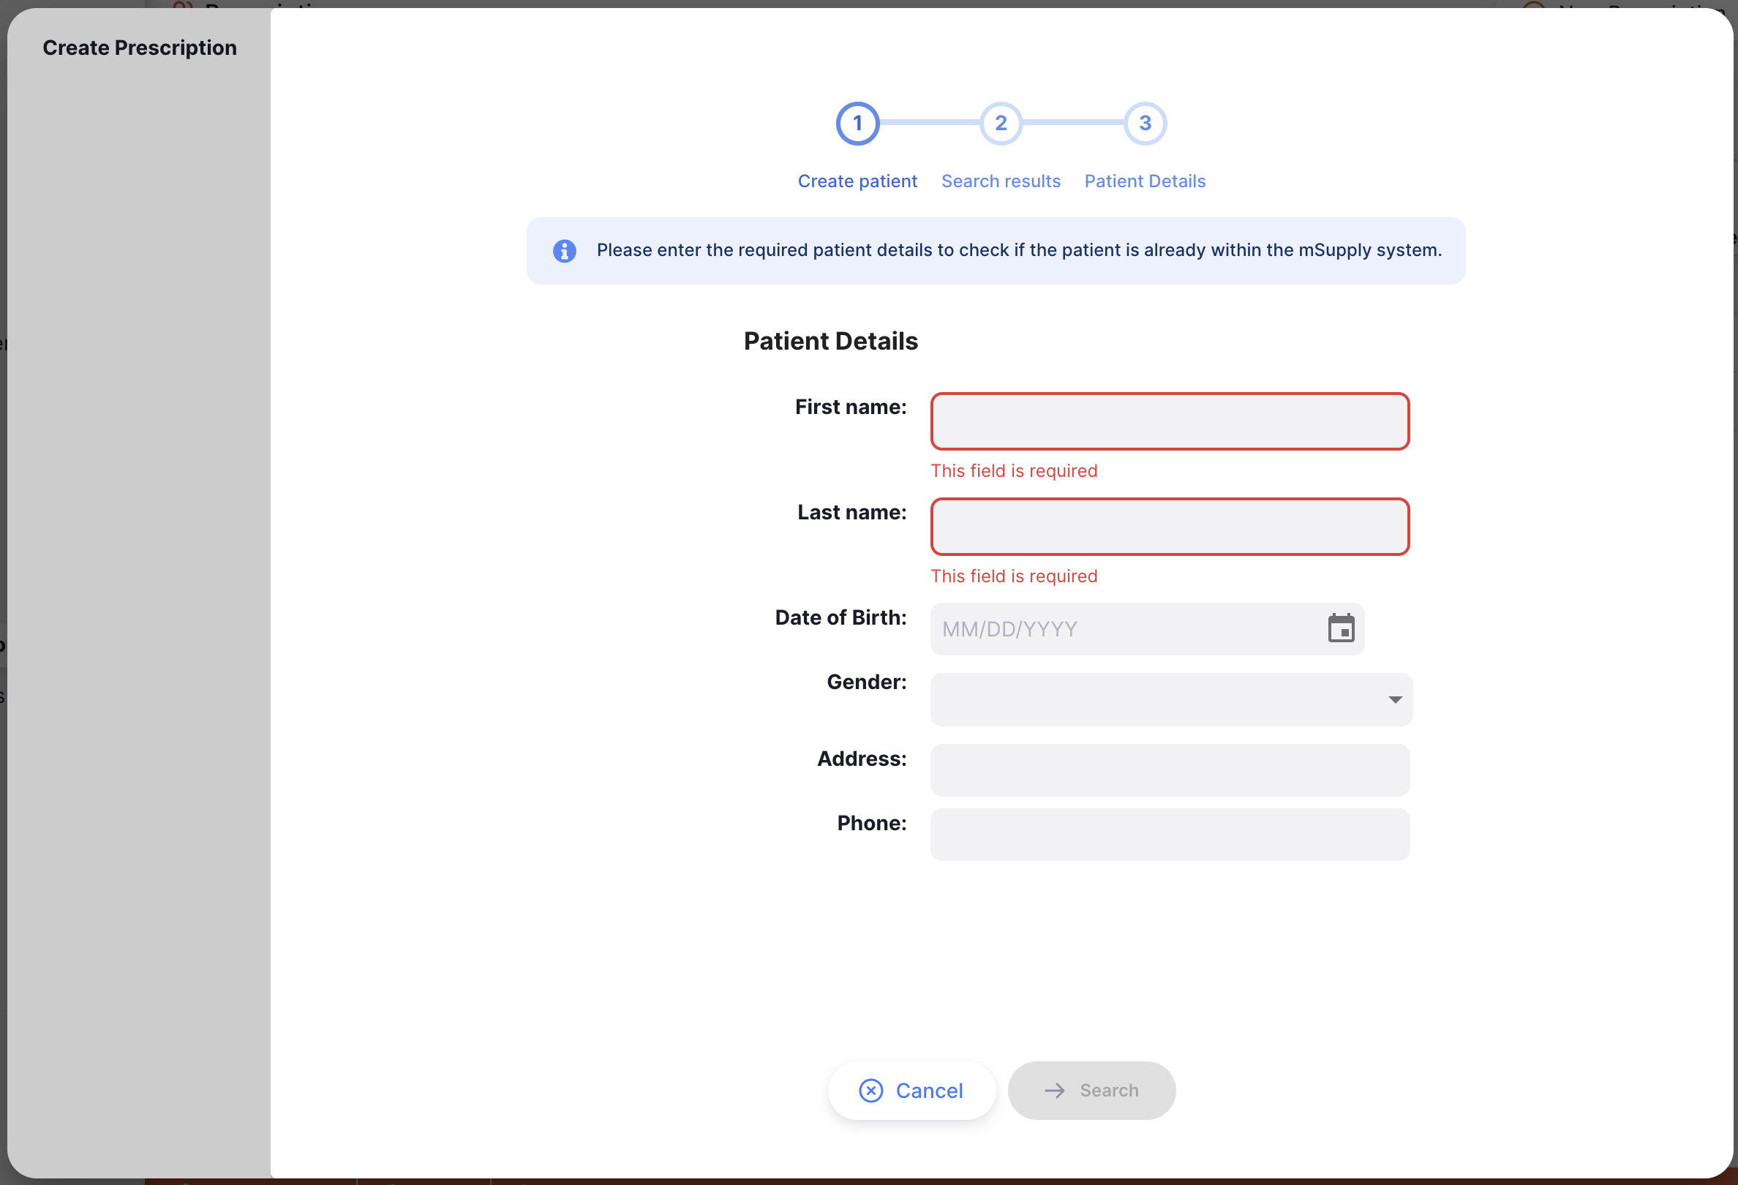Image resolution: width=1738 pixels, height=1185 pixels.
Task: Open the Gender dropdown
Action: (x=1171, y=699)
